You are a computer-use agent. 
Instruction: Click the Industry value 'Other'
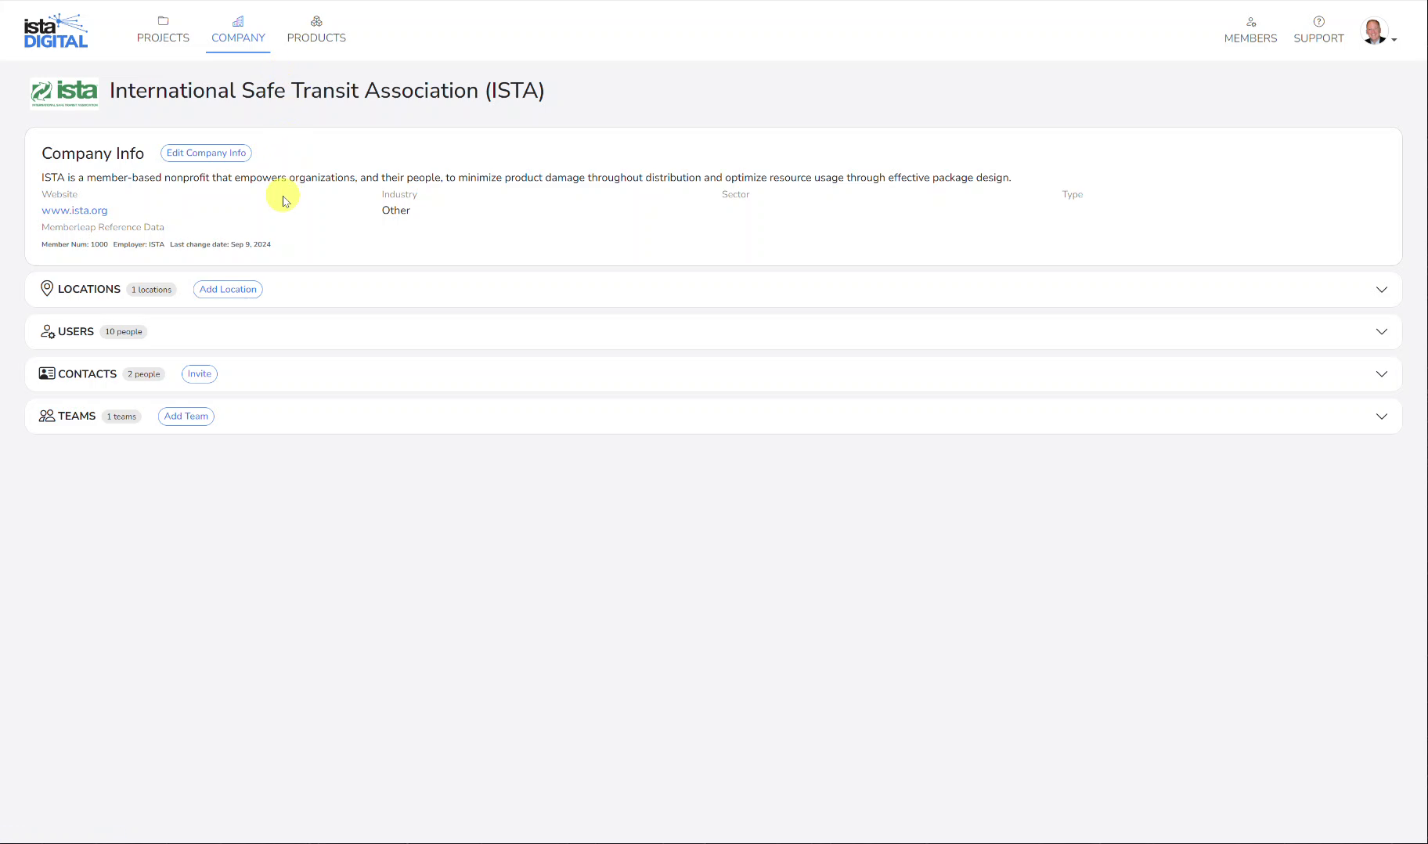pos(396,211)
